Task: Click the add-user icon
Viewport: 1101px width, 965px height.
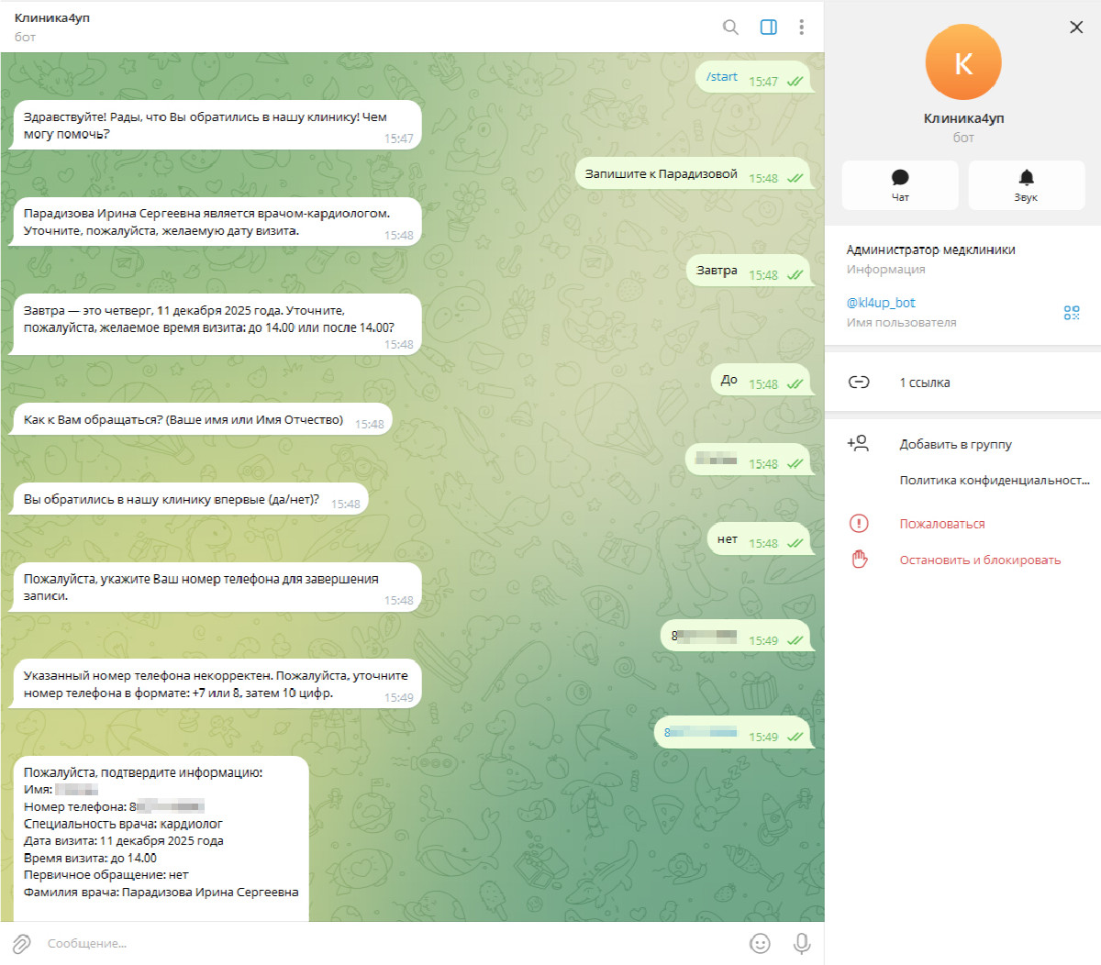Action: click(x=858, y=444)
